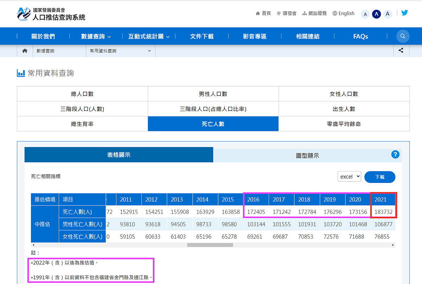This screenshot has height=284, width=422.
Task: Open the excel format dropdown
Action: coord(349,176)
